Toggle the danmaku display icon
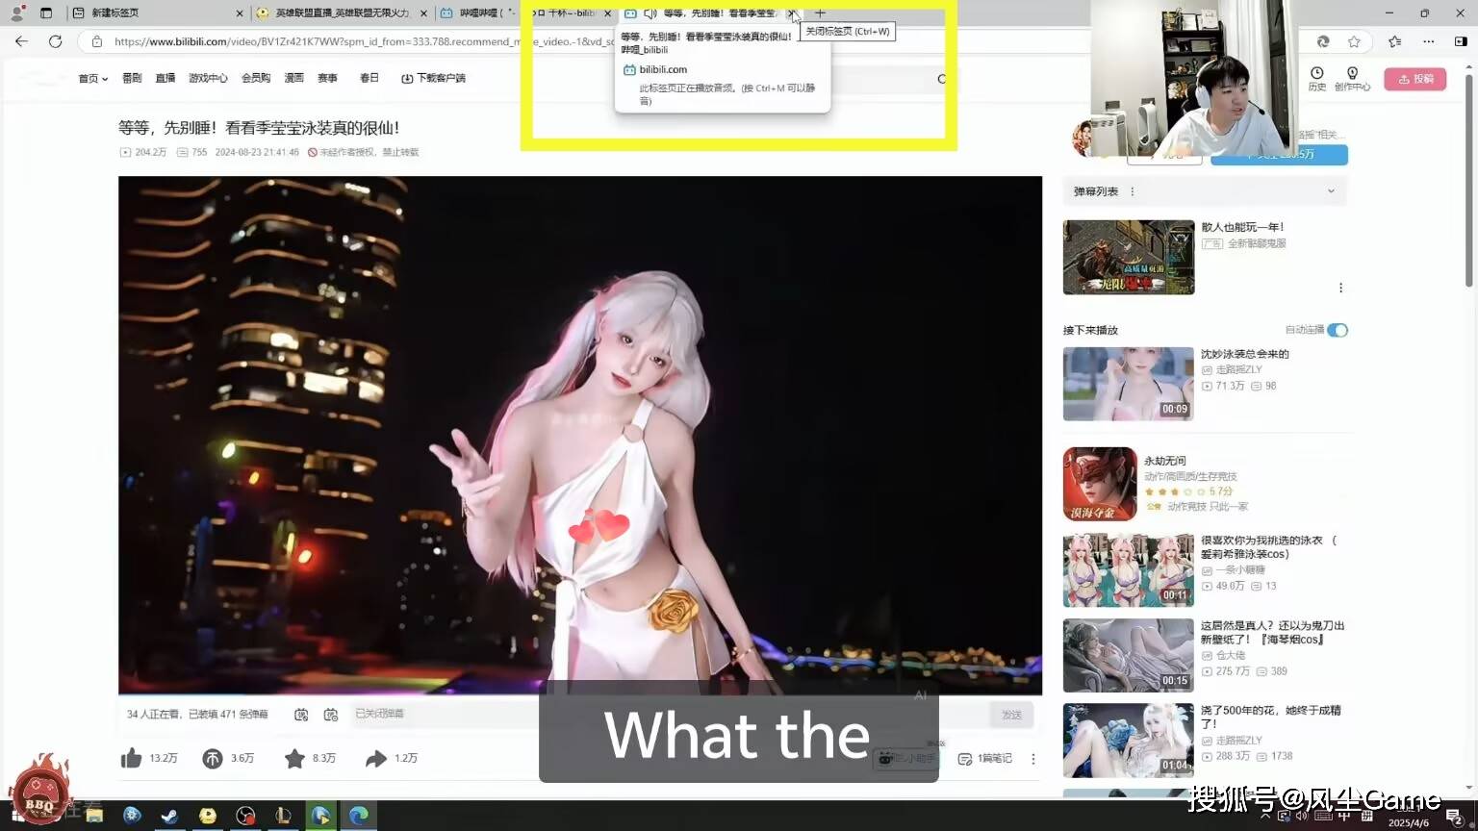The width and height of the screenshot is (1478, 831). 301,715
